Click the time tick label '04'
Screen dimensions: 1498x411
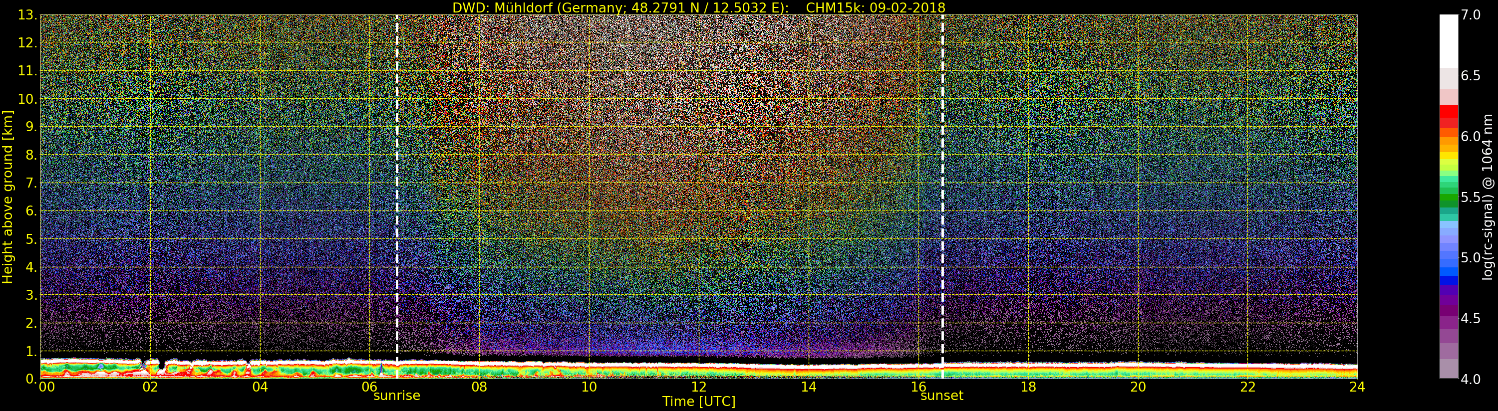(260, 387)
